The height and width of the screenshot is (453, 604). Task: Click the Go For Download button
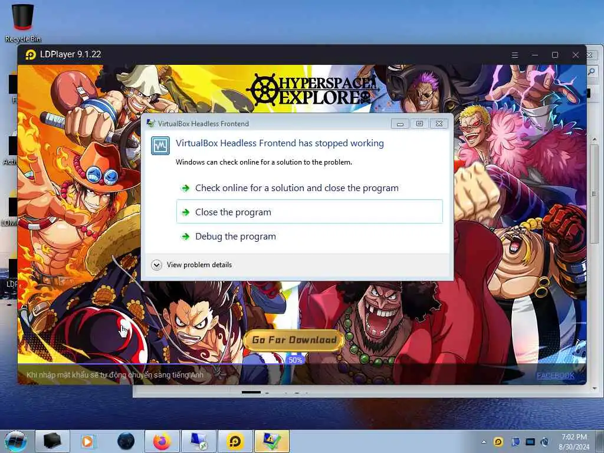pyautogui.click(x=294, y=340)
